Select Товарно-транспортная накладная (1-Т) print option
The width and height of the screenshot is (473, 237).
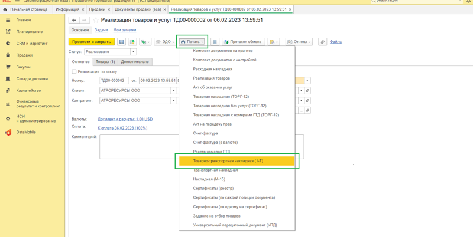tap(228, 161)
